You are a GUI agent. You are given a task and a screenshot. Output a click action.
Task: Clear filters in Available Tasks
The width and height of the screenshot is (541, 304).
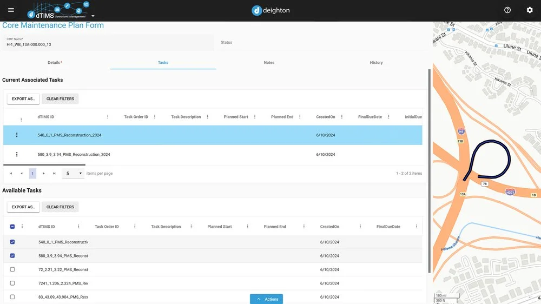point(60,207)
